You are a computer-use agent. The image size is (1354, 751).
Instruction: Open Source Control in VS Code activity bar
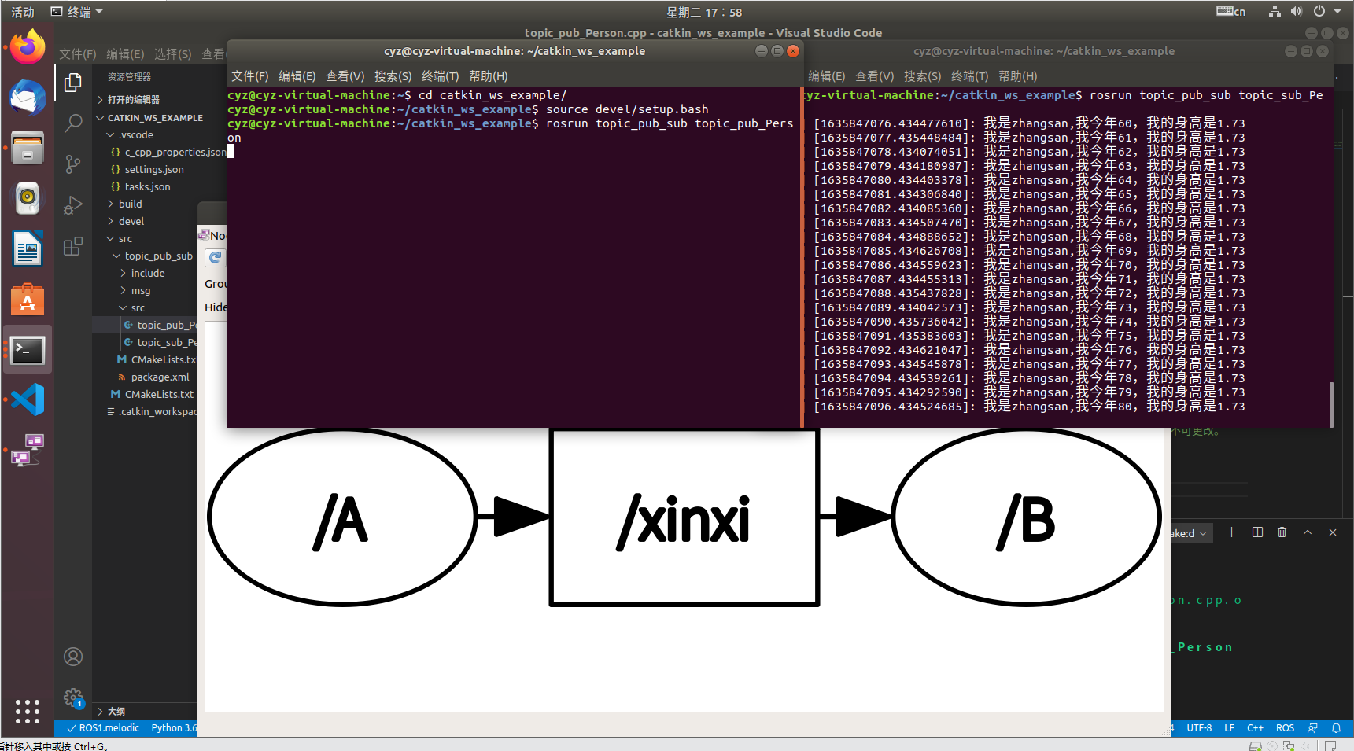pyautogui.click(x=73, y=164)
